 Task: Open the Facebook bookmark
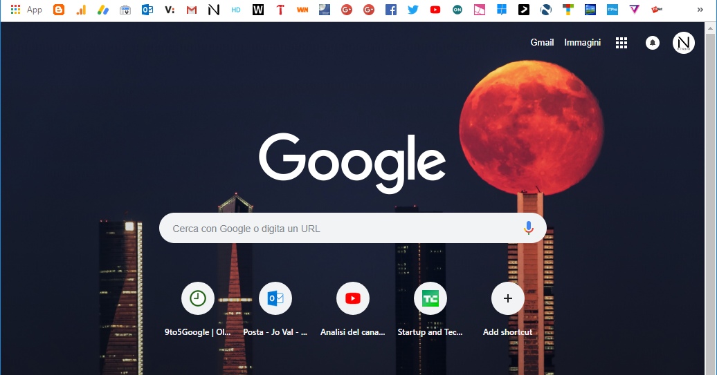click(391, 10)
